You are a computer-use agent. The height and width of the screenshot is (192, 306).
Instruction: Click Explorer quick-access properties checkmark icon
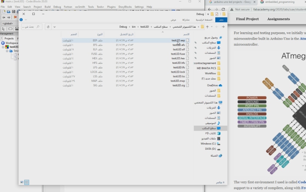click(217, 14)
